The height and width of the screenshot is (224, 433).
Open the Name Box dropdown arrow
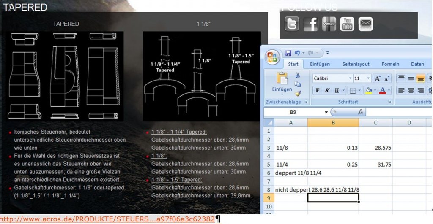click(326, 112)
